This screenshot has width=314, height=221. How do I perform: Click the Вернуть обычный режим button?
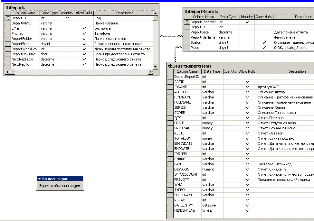click(x=60, y=186)
